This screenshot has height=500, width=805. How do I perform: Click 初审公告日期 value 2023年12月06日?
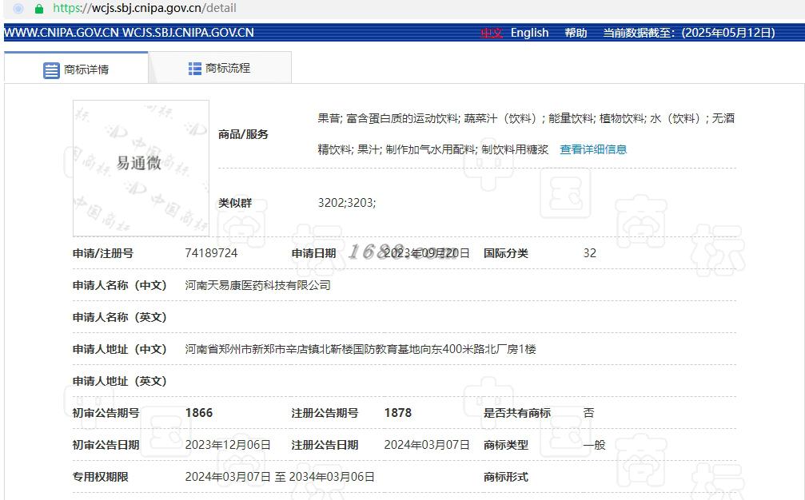[228, 445]
